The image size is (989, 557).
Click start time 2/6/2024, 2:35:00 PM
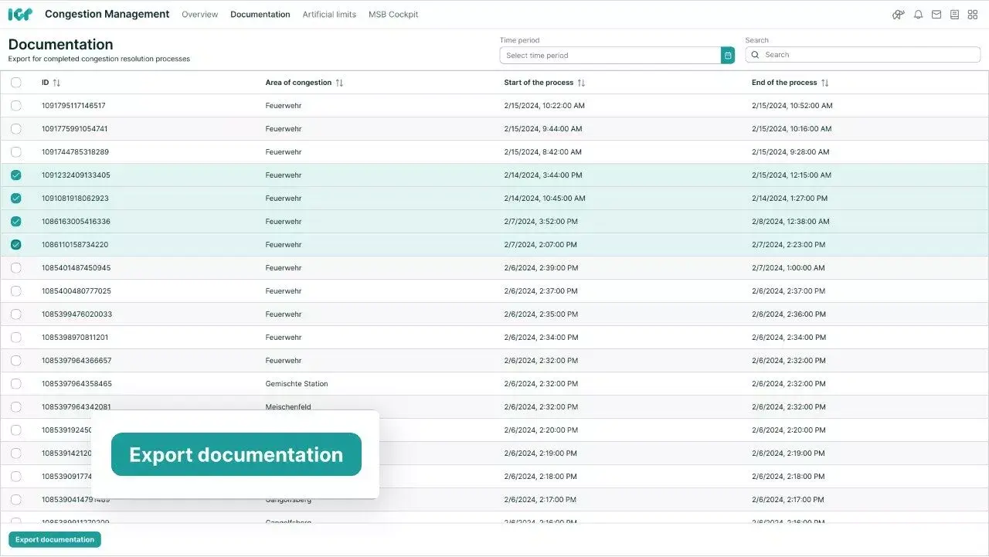click(541, 314)
